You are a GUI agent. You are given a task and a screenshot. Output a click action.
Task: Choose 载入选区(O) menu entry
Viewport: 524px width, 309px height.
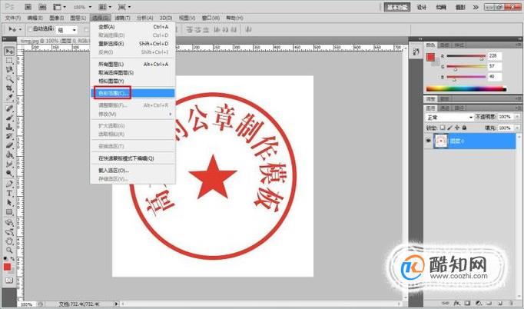[x=133, y=170]
